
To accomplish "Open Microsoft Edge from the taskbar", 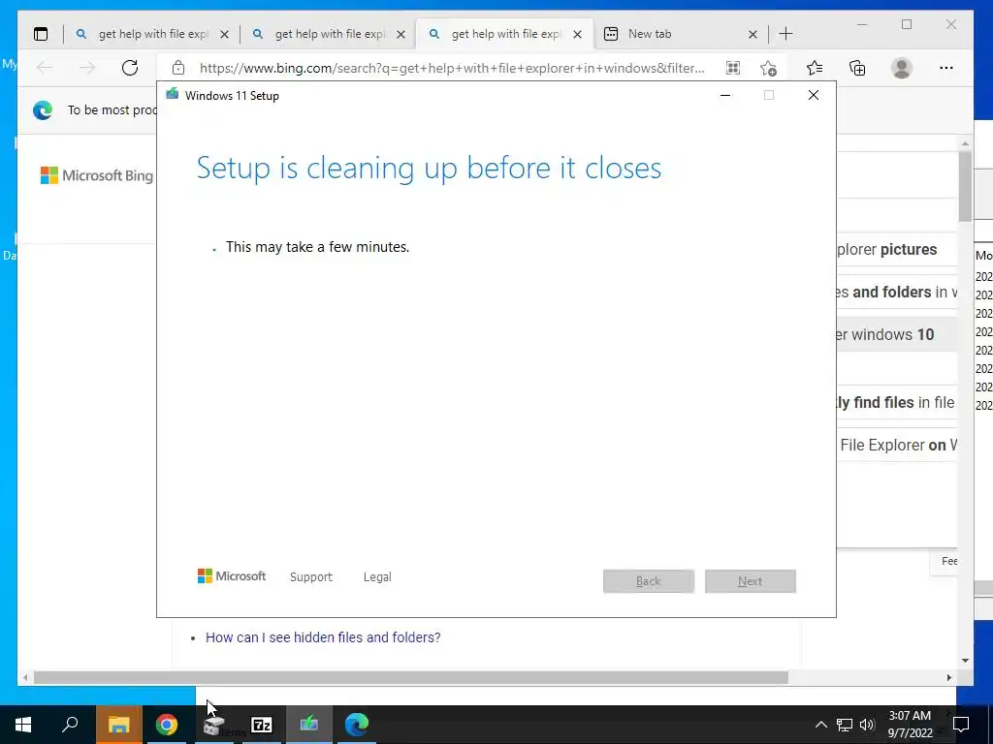I will click(357, 725).
